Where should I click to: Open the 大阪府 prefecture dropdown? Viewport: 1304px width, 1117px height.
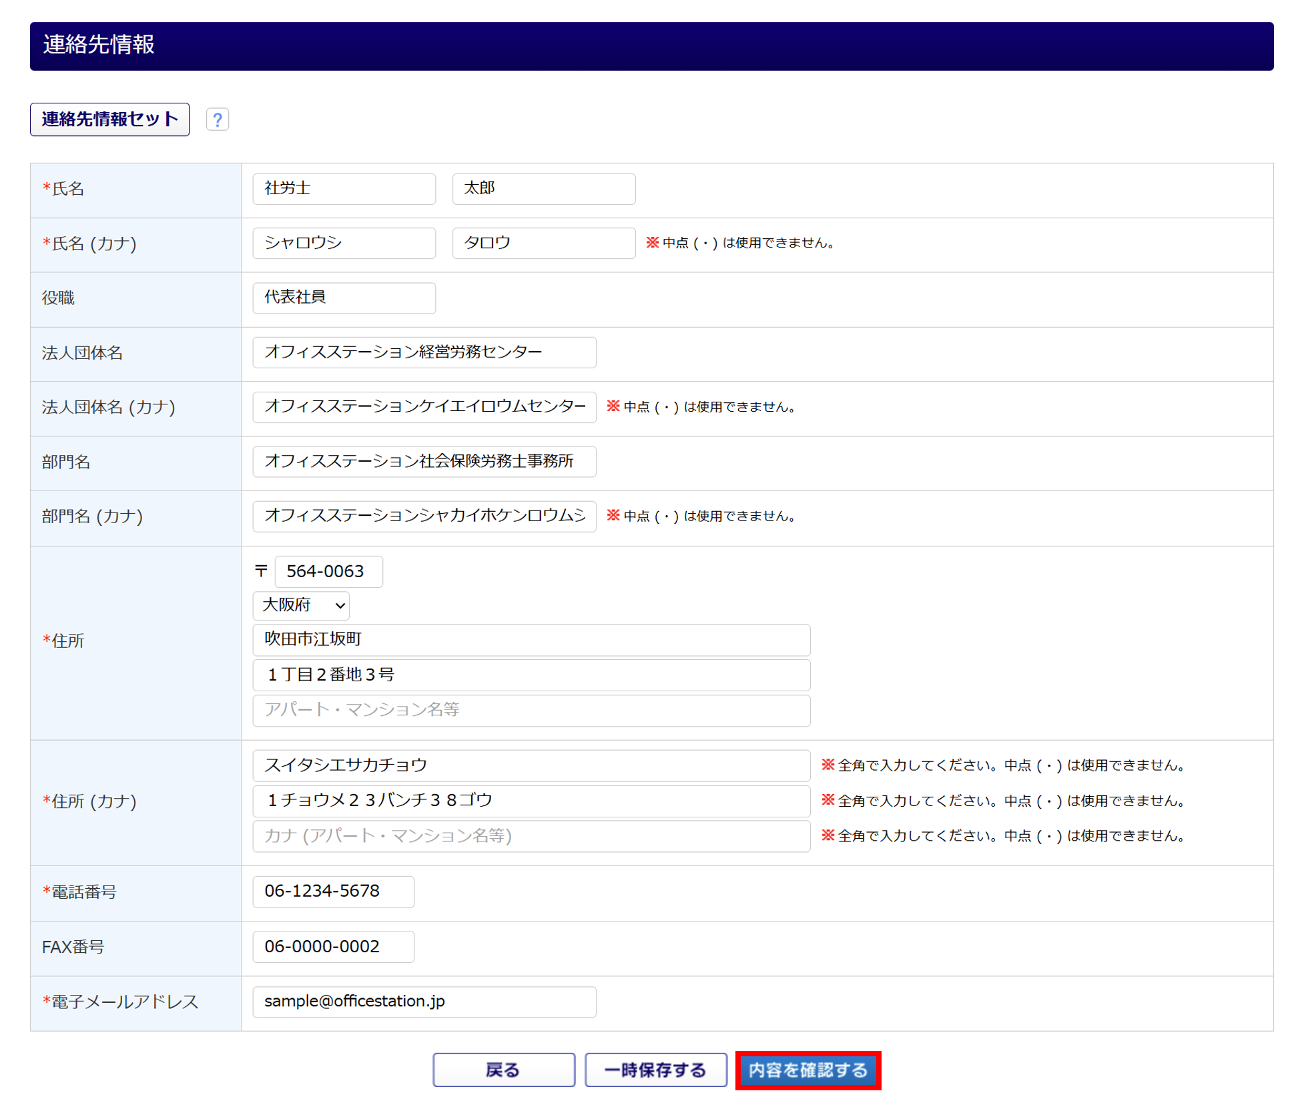coord(301,605)
